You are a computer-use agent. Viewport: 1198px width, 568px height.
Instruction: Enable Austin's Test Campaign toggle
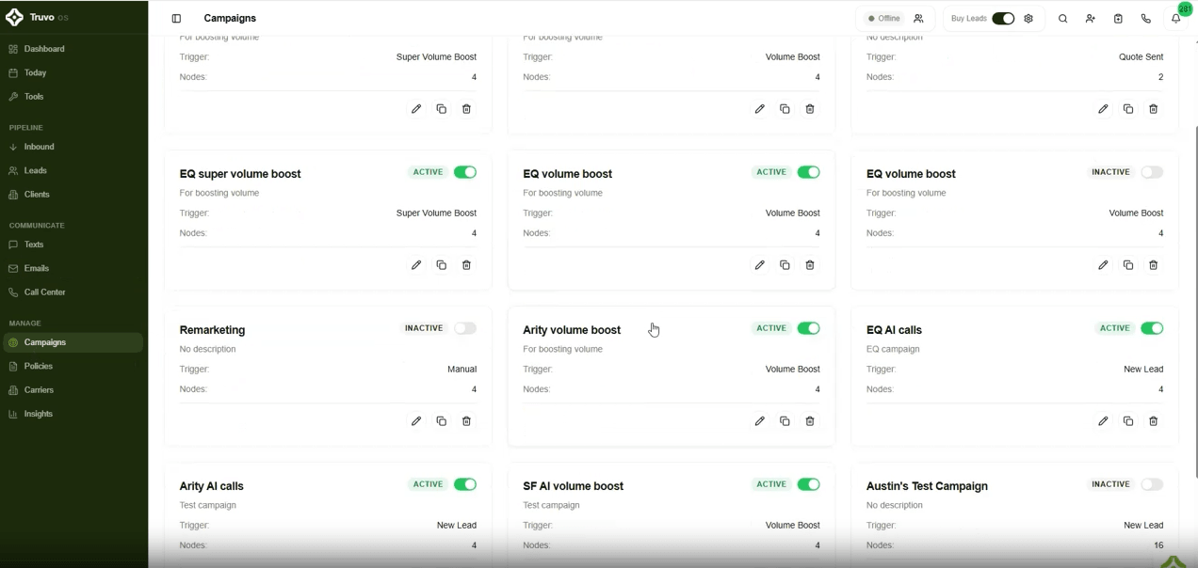[x=1152, y=484]
